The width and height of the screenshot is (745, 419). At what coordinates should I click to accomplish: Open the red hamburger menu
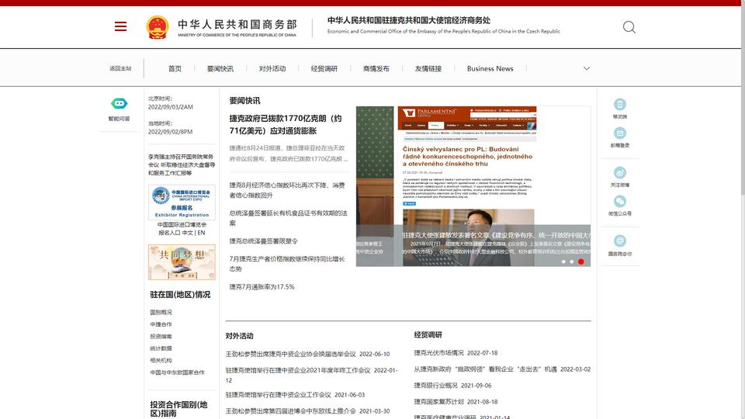(x=121, y=26)
